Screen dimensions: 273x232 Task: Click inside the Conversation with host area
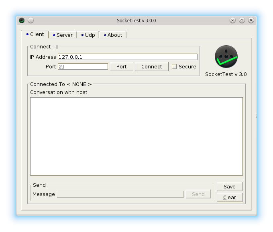point(136,136)
